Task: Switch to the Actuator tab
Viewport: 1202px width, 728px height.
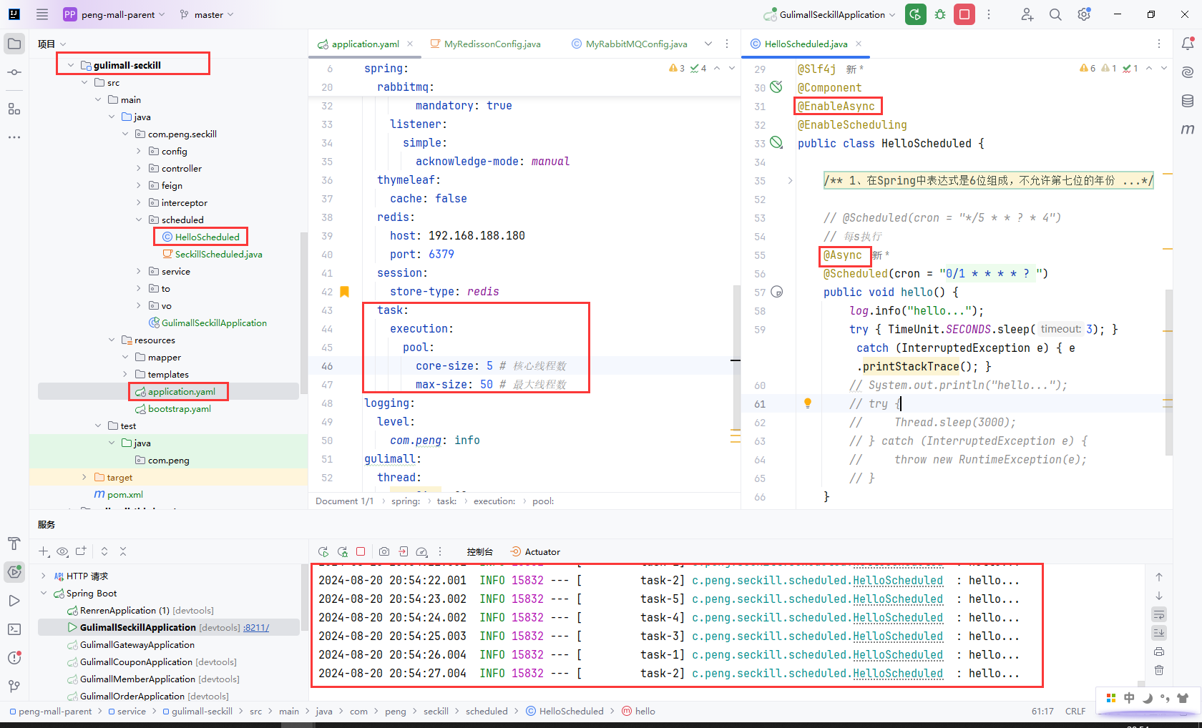Action: (535, 552)
